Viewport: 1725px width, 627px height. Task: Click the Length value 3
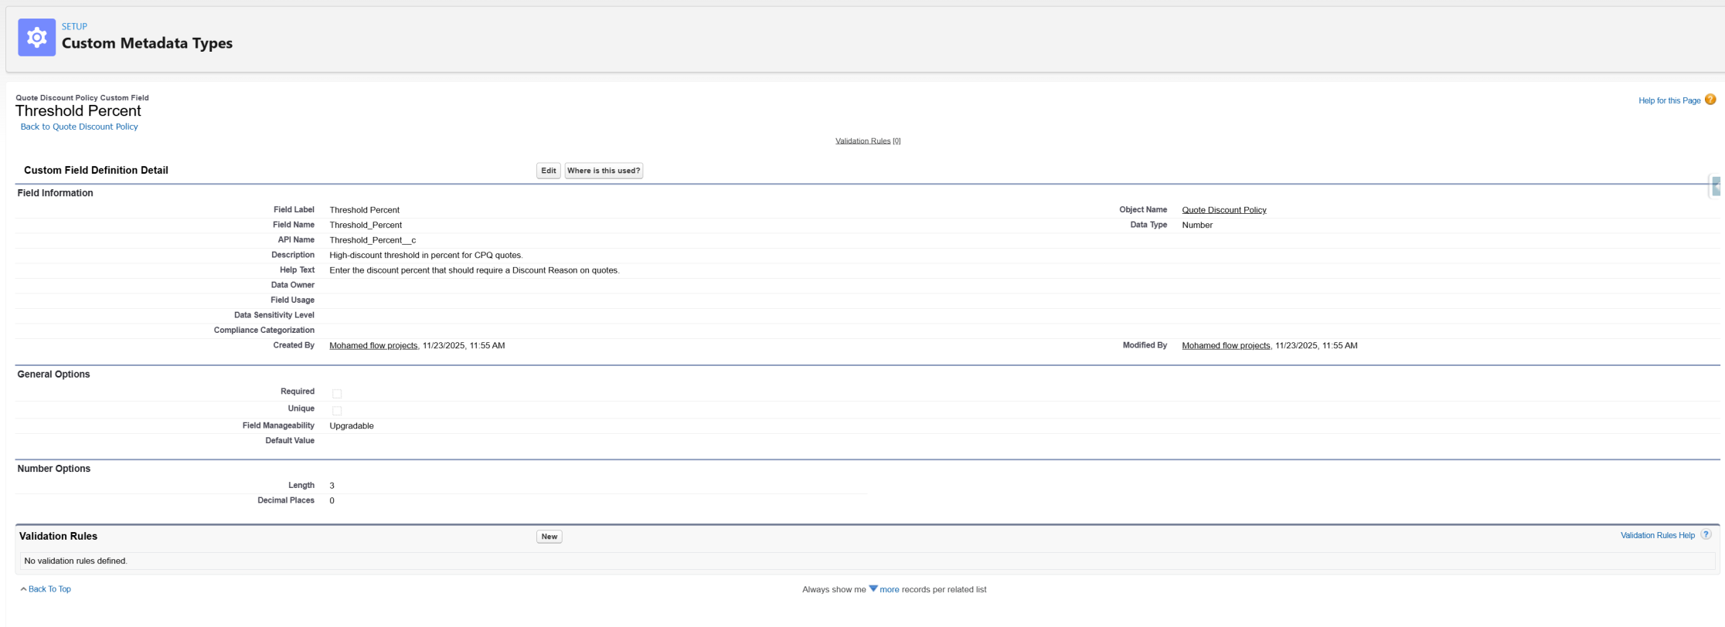point(332,486)
